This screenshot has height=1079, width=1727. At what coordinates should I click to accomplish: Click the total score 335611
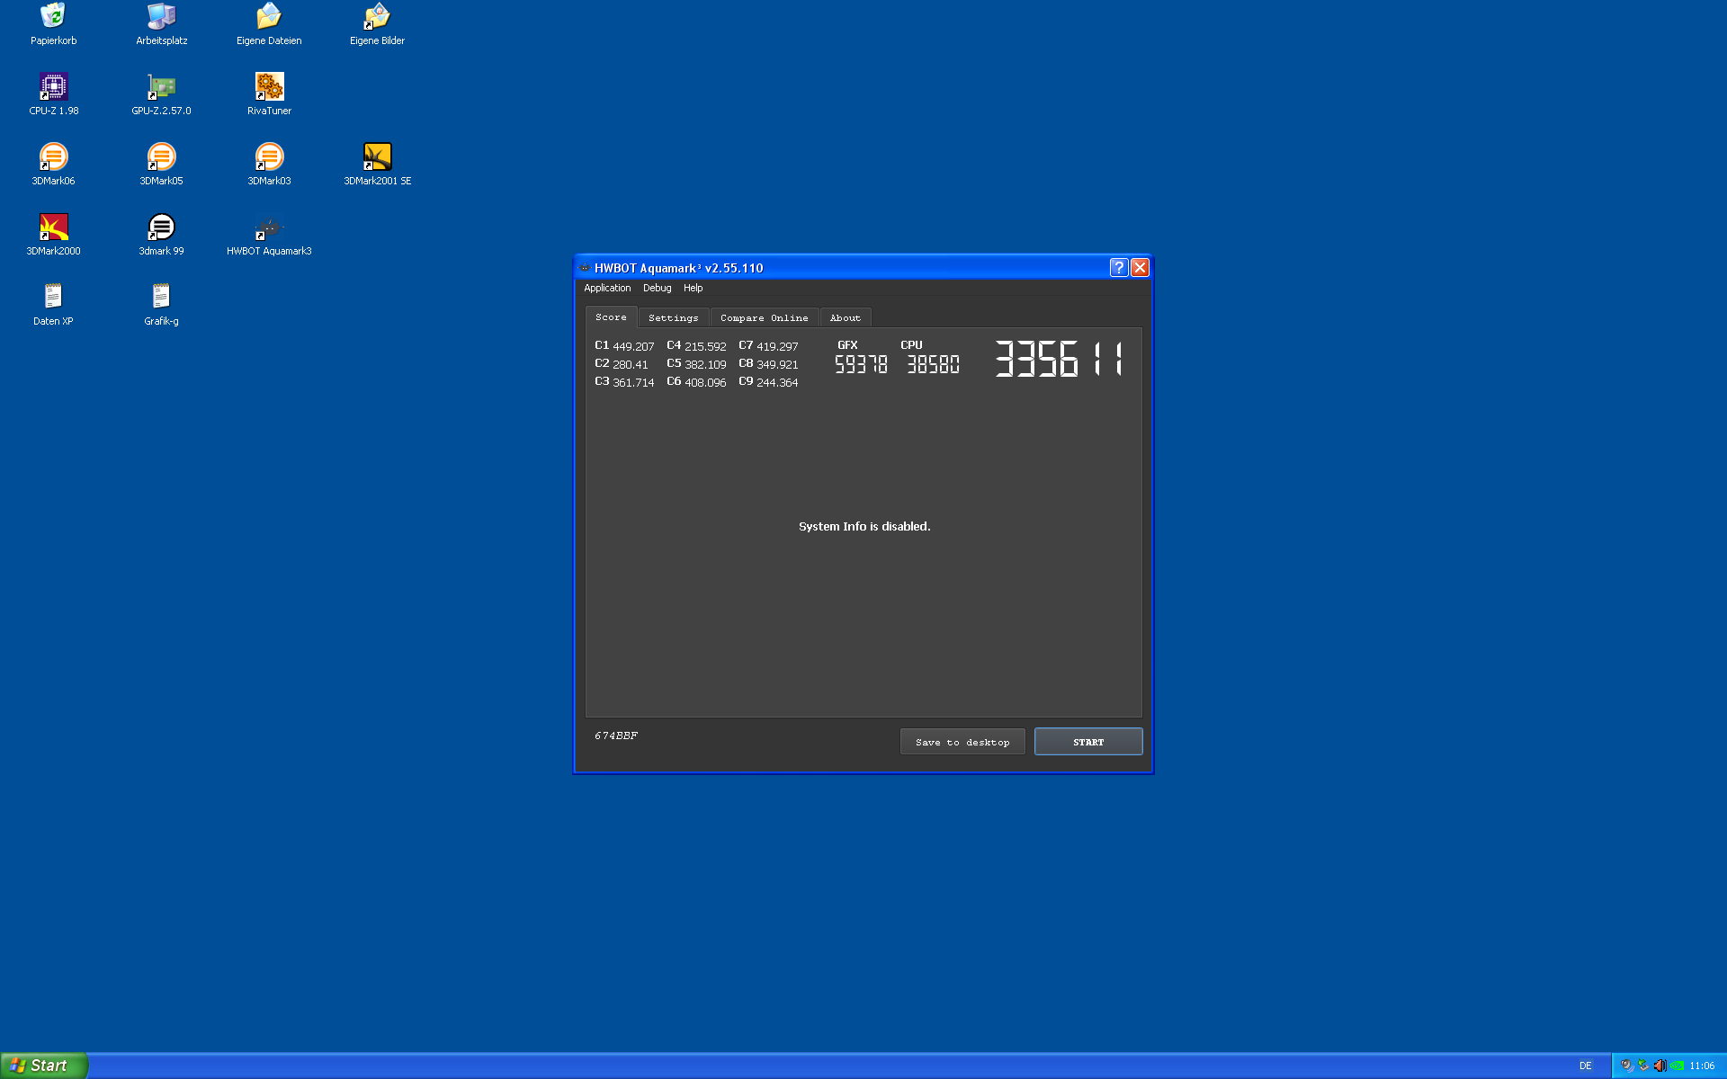(x=1059, y=359)
